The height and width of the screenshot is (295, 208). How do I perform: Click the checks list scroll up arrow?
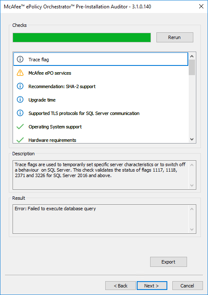[x=192, y=56]
